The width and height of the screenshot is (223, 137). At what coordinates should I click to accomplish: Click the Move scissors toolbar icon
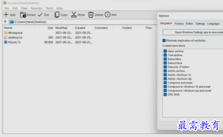click(x=74, y=15)
